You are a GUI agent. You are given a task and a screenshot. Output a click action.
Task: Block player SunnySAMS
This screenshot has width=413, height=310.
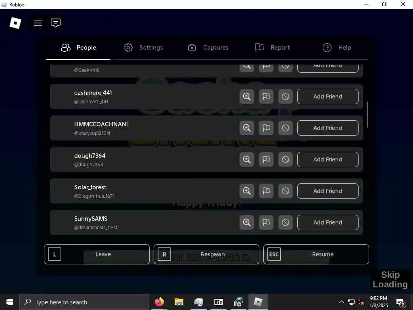[x=286, y=222]
